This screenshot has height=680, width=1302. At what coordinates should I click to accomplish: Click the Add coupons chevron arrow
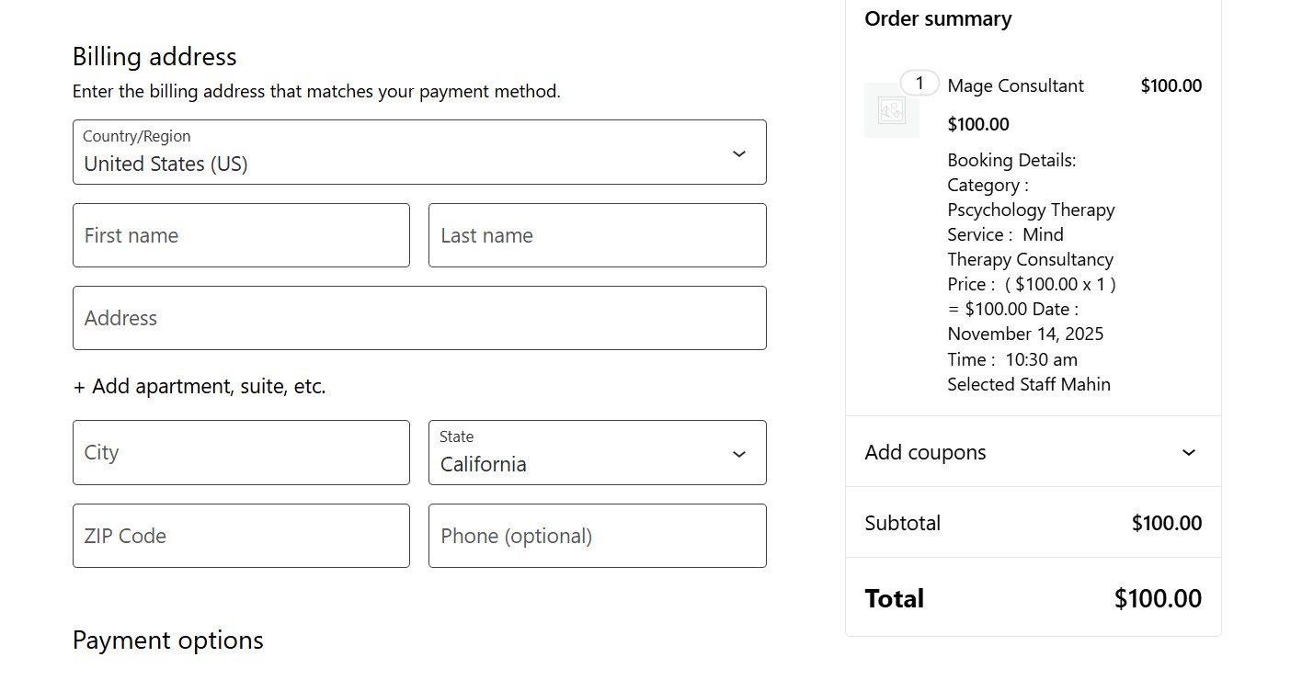(1188, 452)
